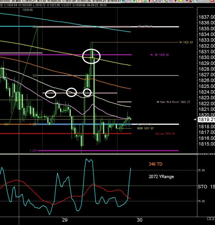Image resolution: width=215 pixels, height=225 pixels.
Task: Click the 346 TD text label
Action: [156, 164]
